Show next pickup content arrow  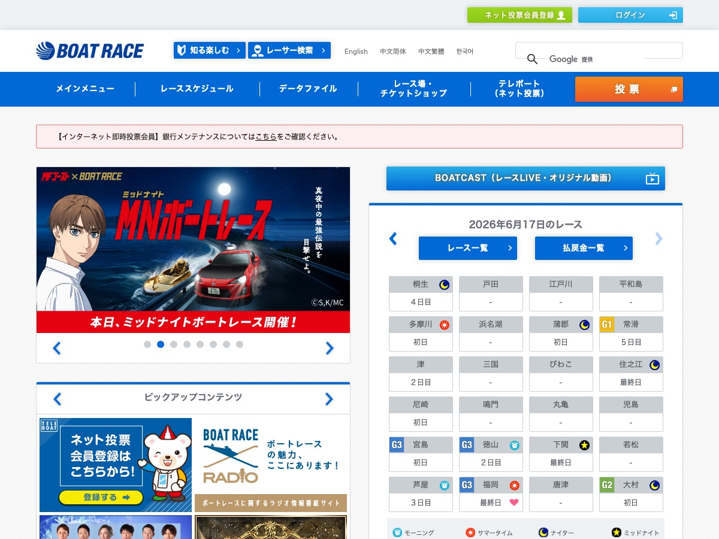coord(329,399)
